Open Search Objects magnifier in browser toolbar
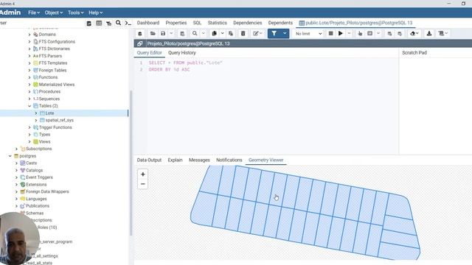Image resolution: width=472 pixels, height=265 pixels. click(x=118, y=23)
